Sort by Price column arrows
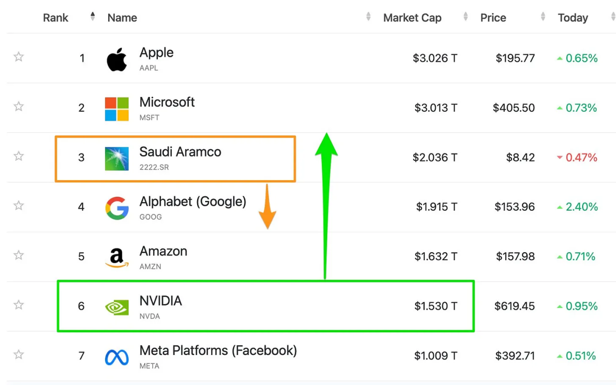This screenshot has width=616, height=385. tap(543, 17)
